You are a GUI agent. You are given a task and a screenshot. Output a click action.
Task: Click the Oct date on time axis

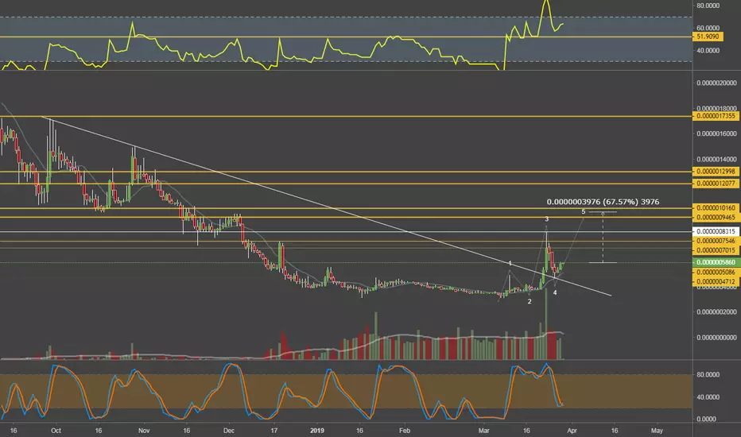click(56, 431)
